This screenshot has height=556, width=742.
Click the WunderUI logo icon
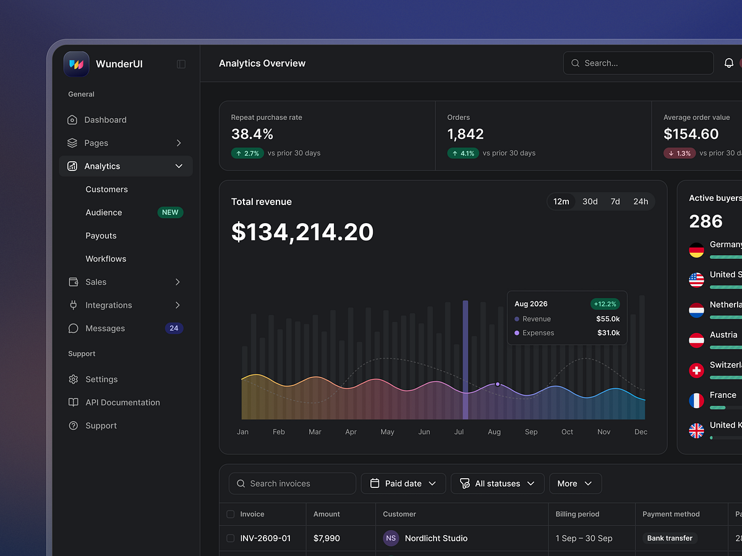coord(76,64)
